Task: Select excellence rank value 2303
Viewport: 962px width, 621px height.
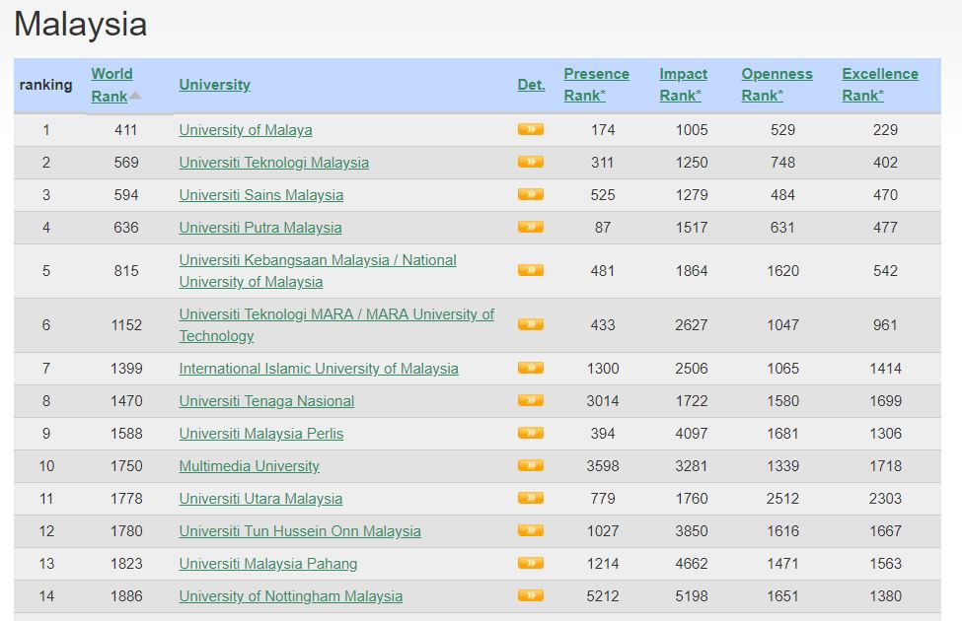Action: pos(885,499)
